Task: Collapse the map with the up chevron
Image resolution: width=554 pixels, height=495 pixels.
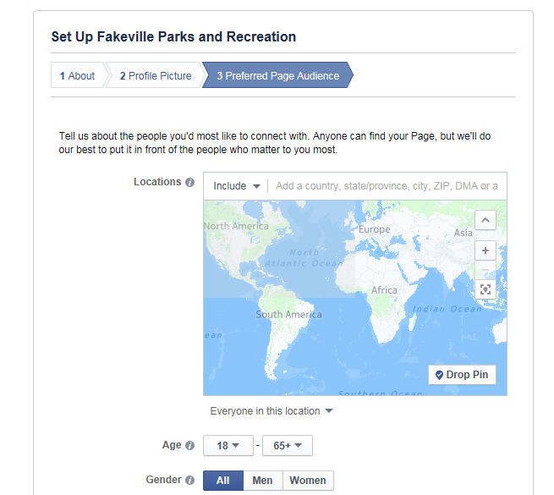Action: [x=485, y=221]
